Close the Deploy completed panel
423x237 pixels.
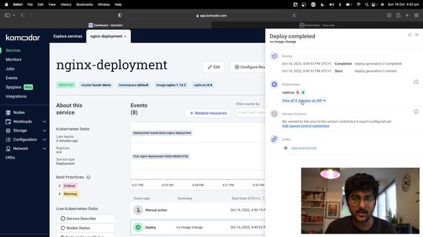417,35
